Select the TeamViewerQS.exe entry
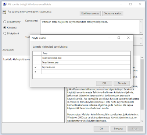 click(x=86, y=58)
